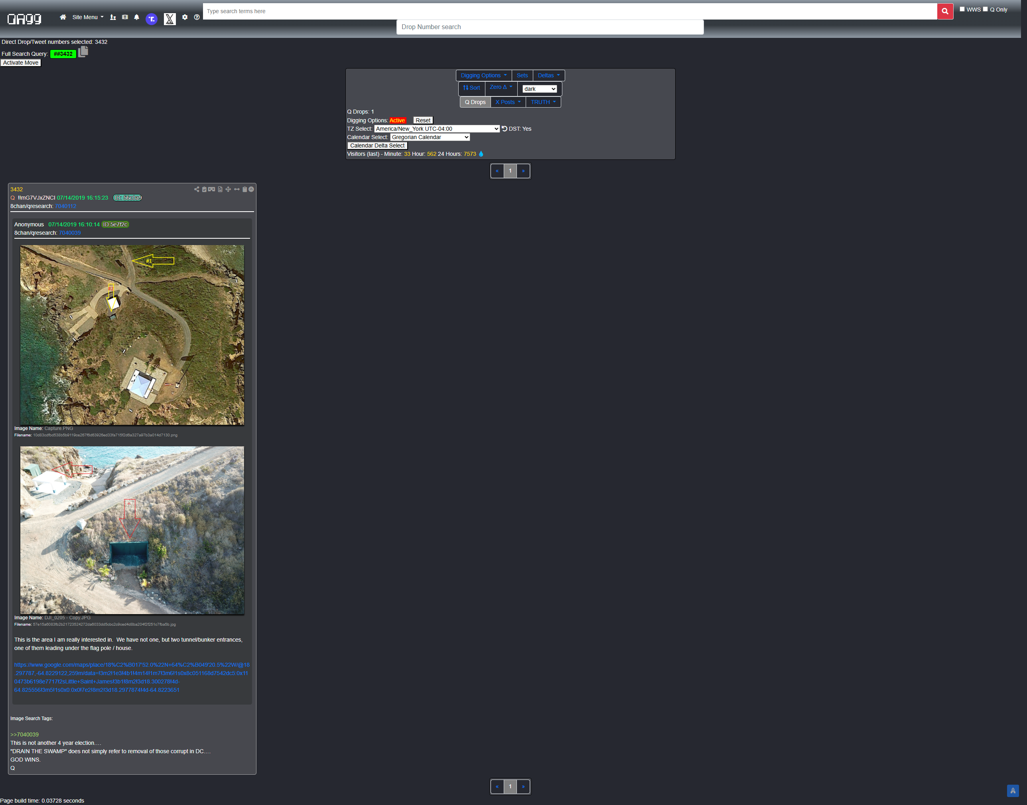Click the ID 56c0a9 badge
1027x805 pixels.
click(x=128, y=198)
